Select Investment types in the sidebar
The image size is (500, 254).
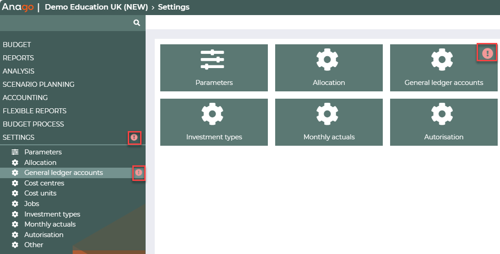point(52,214)
